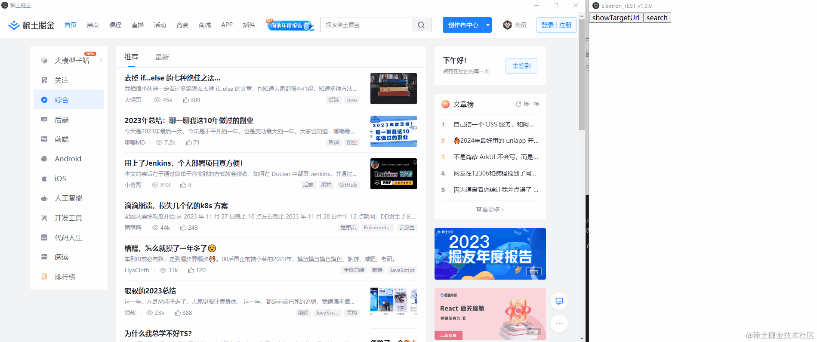Open the 直播 nav item
This screenshot has height=342, width=817.
[x=138, y=25]
